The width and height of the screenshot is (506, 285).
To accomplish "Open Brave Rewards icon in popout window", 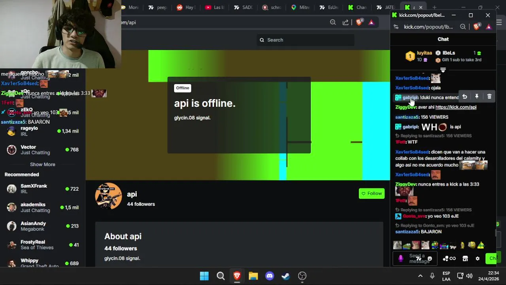I will (x=489, y=27).
